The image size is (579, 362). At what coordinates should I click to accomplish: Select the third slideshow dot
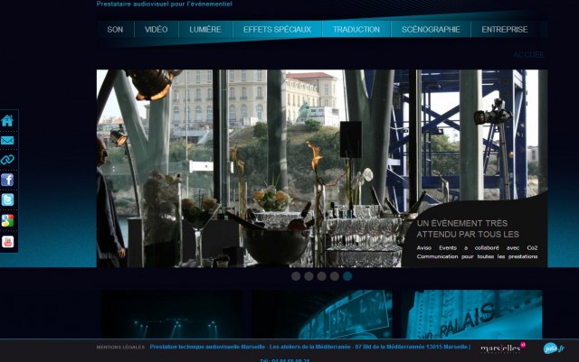click(x=322, y=276)
